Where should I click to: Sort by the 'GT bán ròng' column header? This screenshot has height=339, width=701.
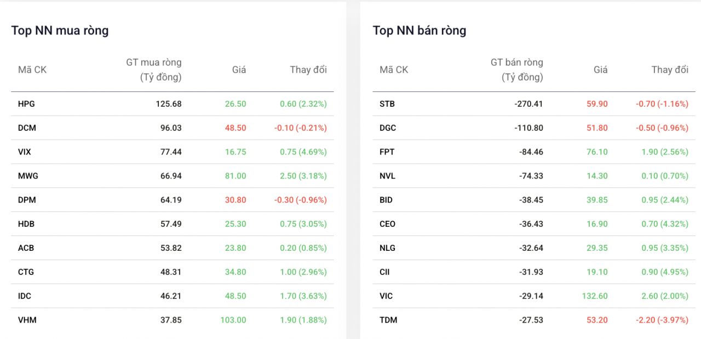(516, 70)
